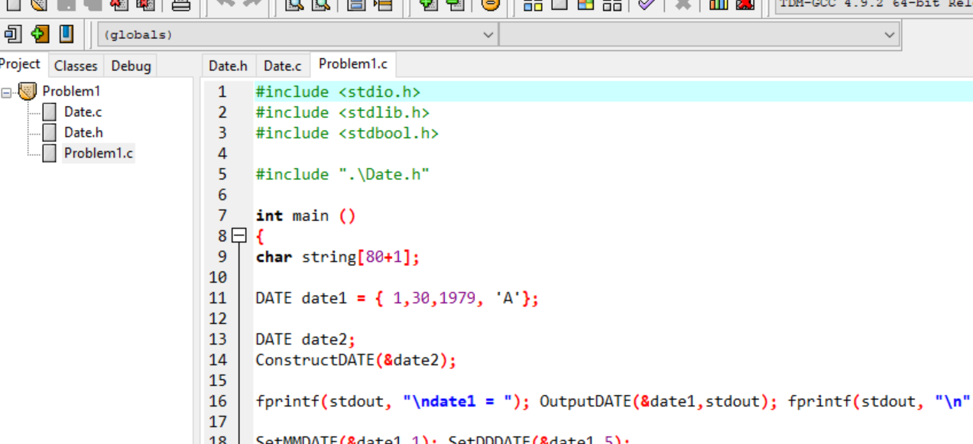Switch to the Classes panel tab
Viewport: 973px width, 444px height.
[x=76, y=66]
